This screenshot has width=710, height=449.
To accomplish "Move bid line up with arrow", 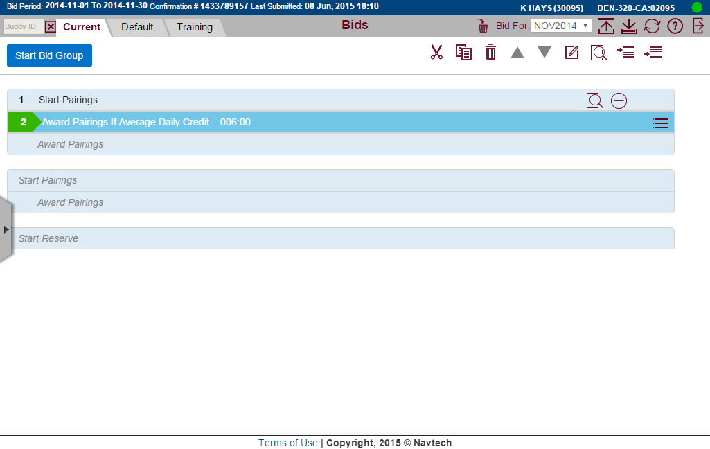I will pos(517,53).
